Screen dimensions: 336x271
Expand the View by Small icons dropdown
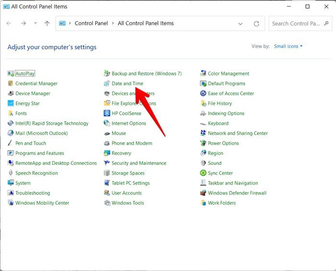288,46
